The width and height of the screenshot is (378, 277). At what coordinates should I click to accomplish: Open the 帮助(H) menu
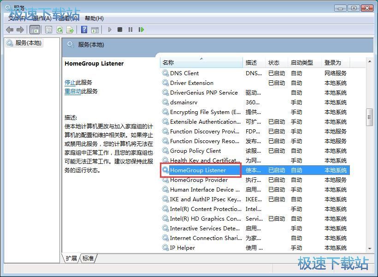94,18
